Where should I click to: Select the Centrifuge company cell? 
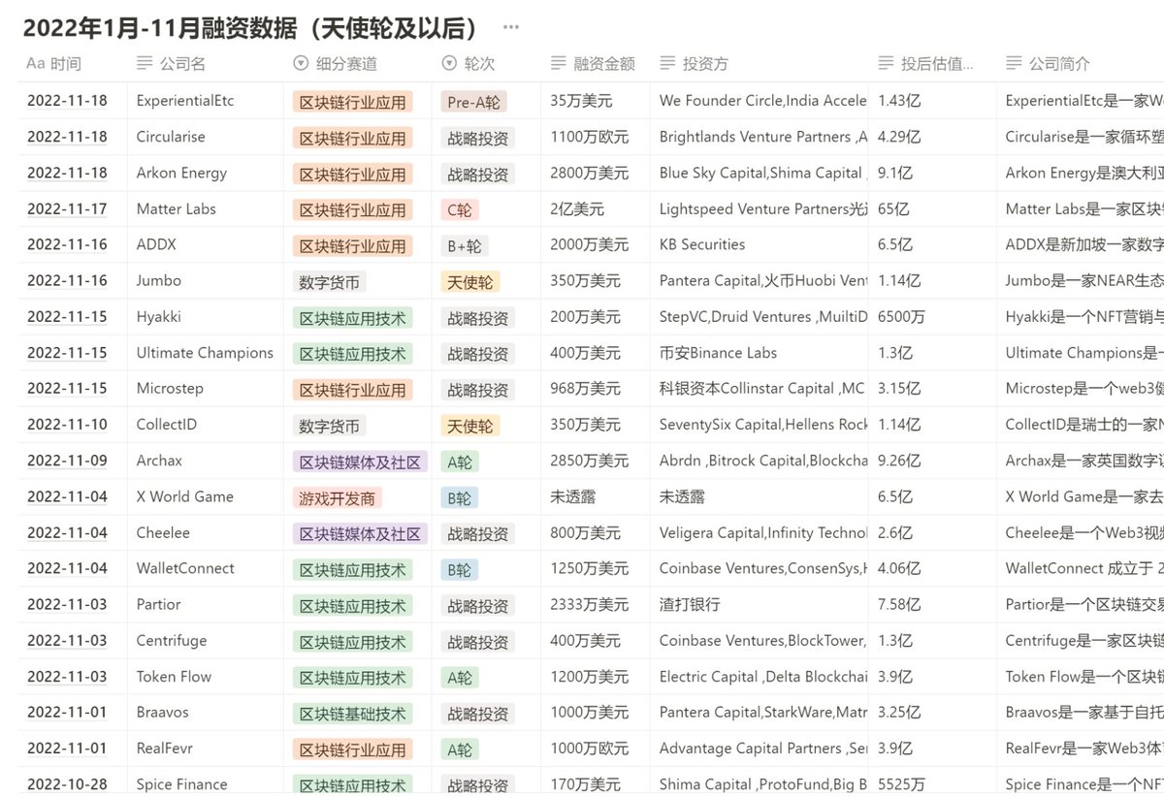point(172,639)
